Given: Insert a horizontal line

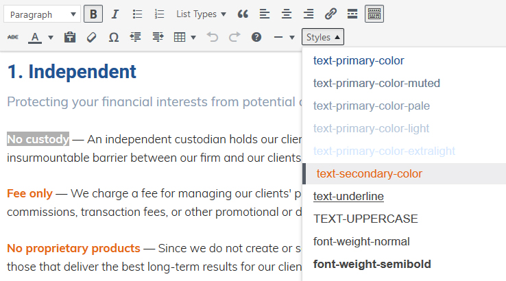Looking at the screenshot, I should click(x=278, y=37).
